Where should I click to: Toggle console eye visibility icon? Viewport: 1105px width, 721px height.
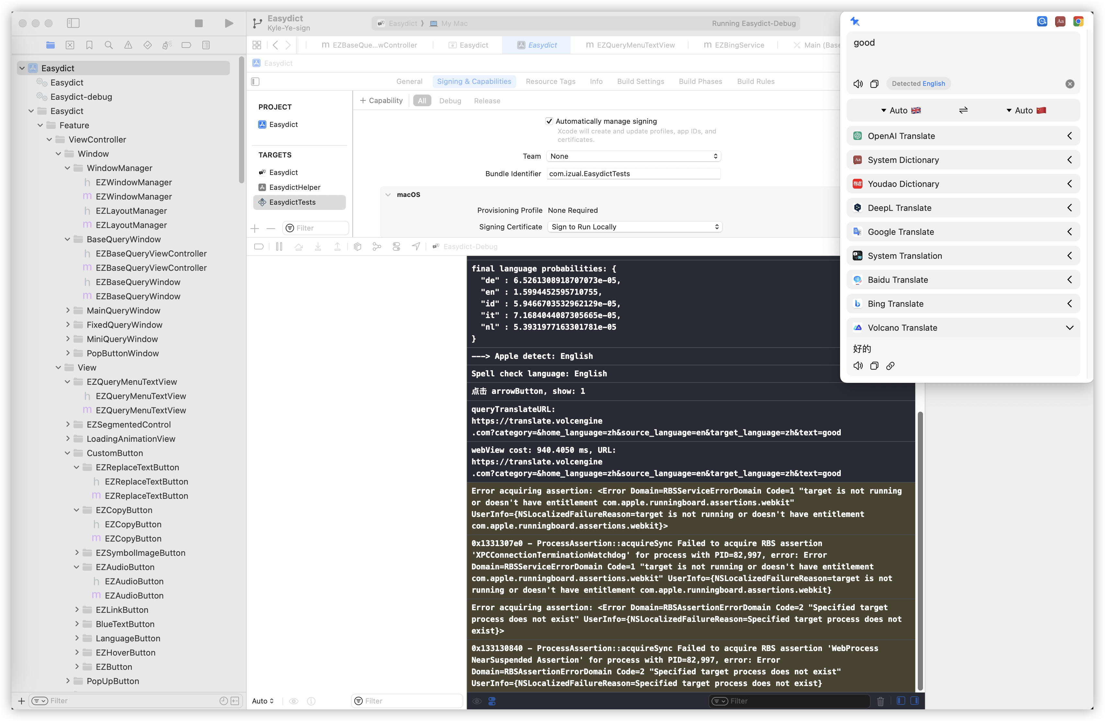pyautogui.click(x=477, y=701)
